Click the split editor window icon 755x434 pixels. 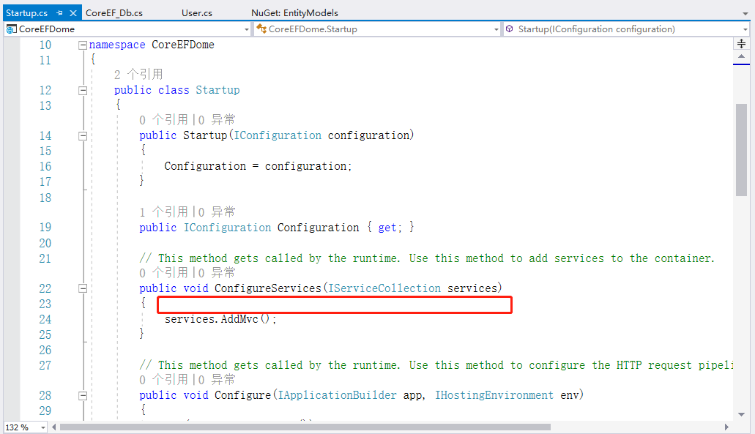742,44
